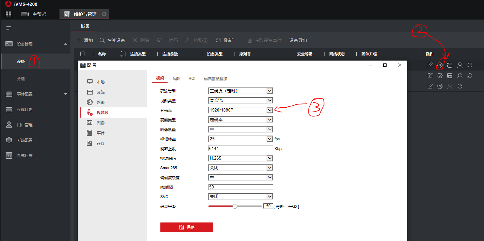Screen dimensions: 484x241
Task: Switch to the 码流信息叠加 tab
Action: [x=215, y=79]
